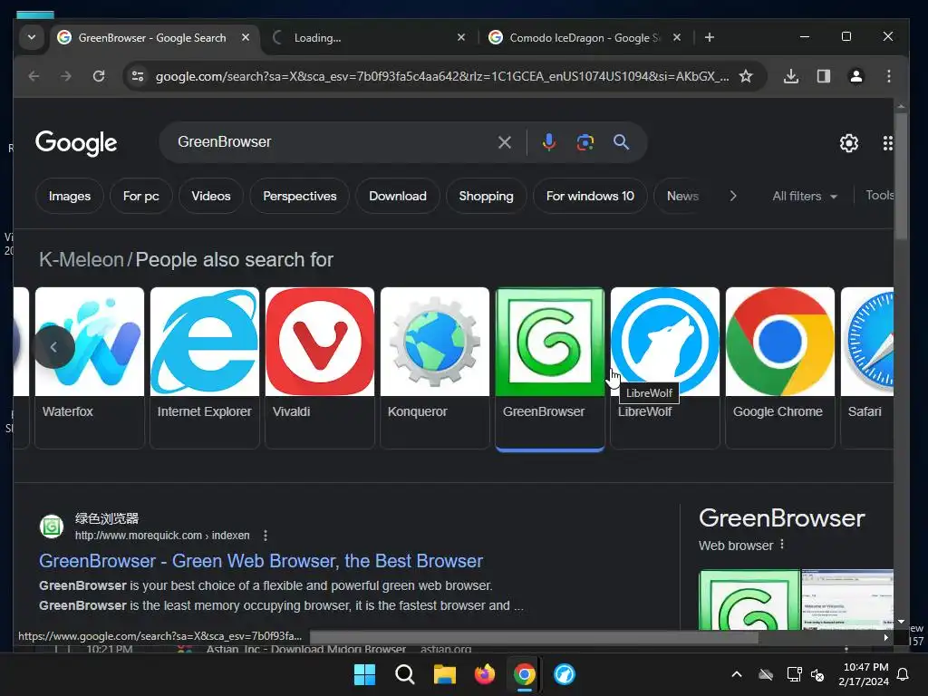The image size is (928, 696).
Task: Open the Waterfox card
Action: 90,368
